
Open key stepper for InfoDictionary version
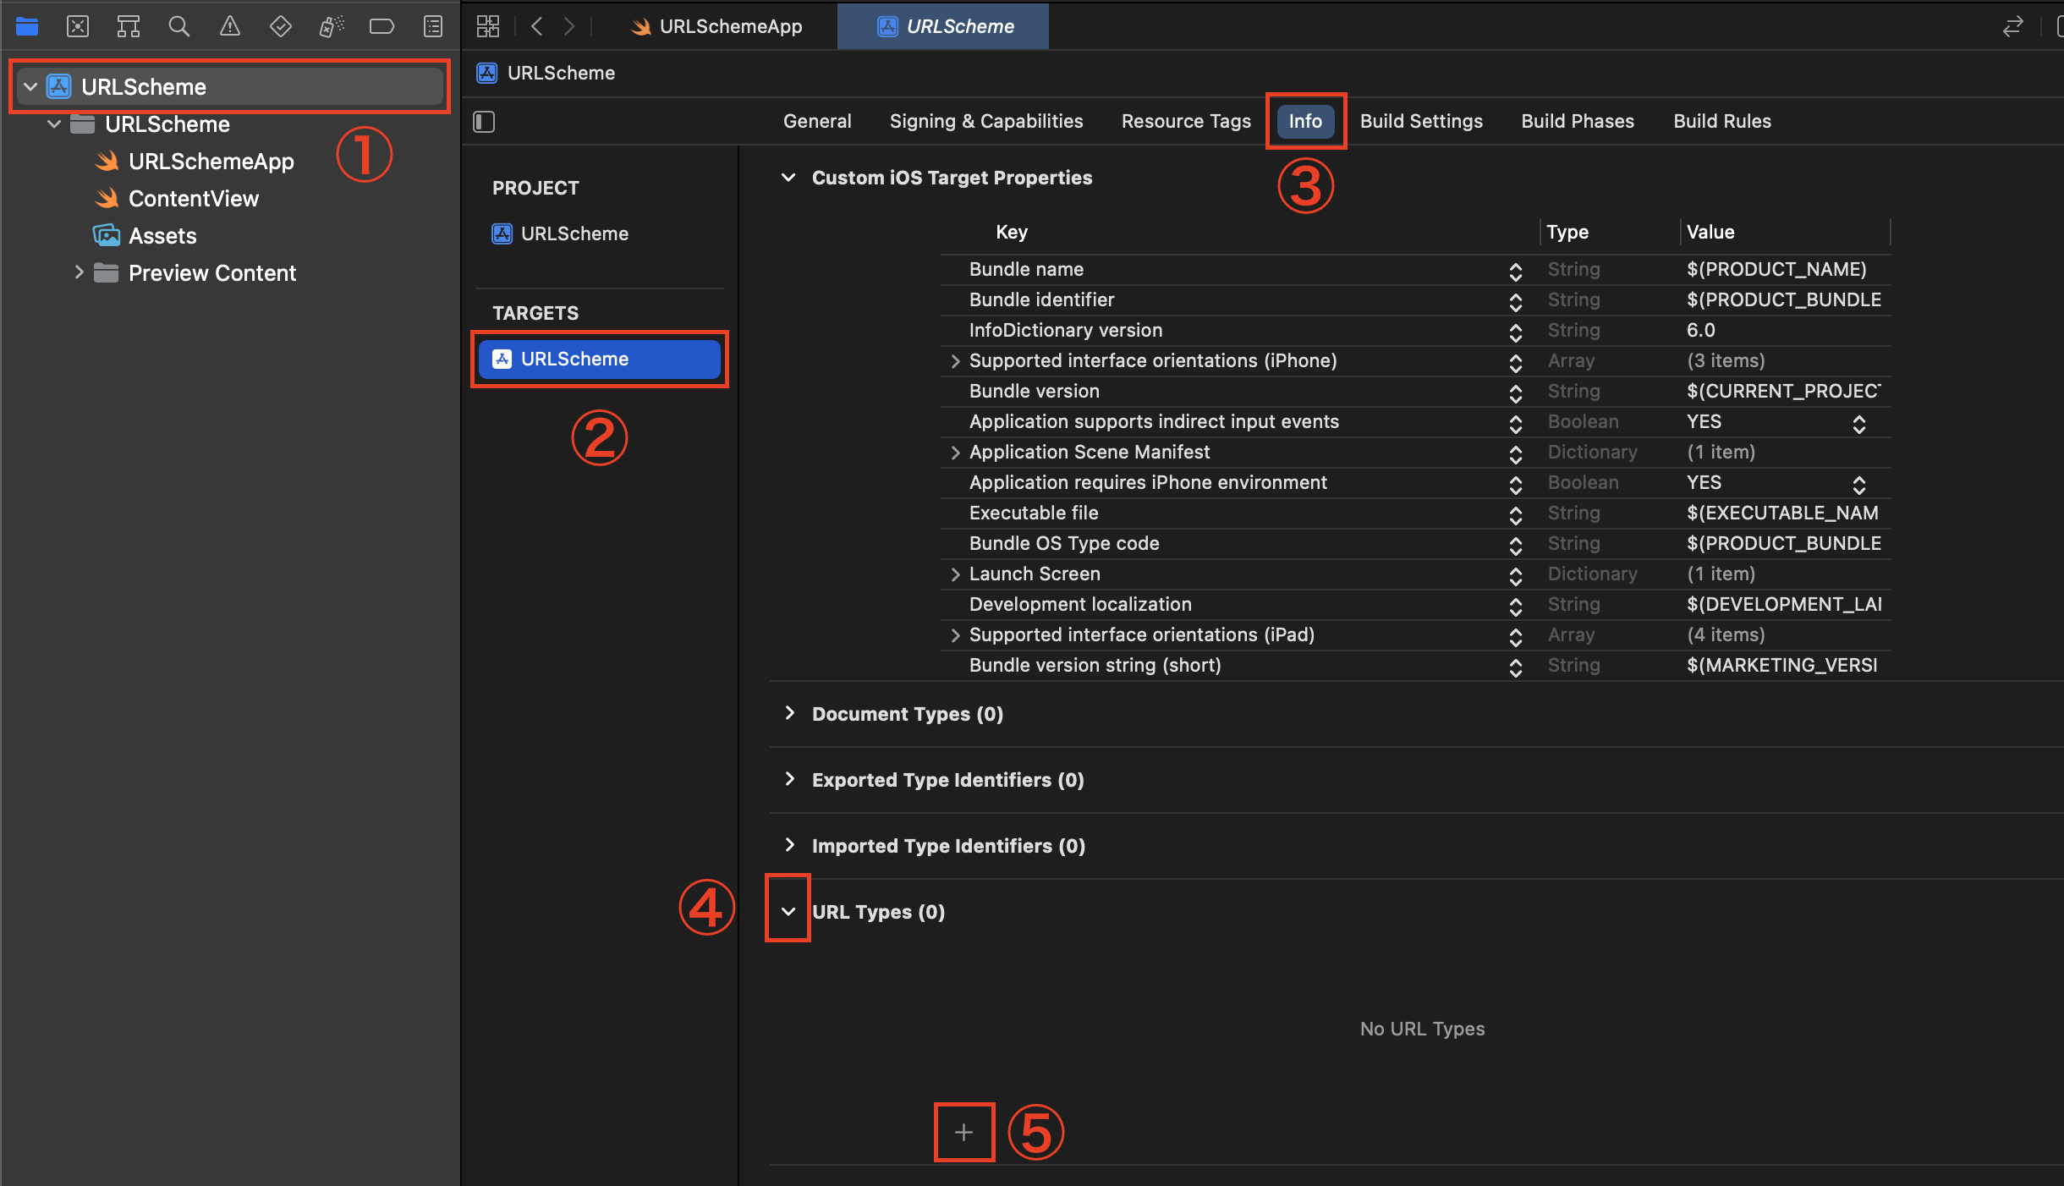(x=1515, y=332)
